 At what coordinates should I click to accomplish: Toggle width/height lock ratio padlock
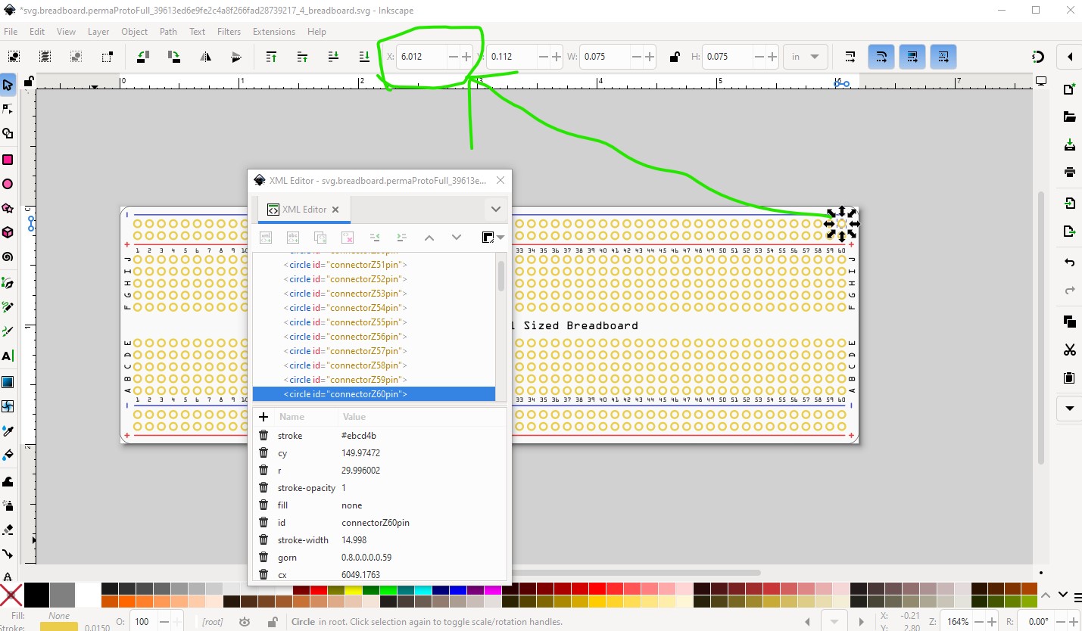point(674,57)
